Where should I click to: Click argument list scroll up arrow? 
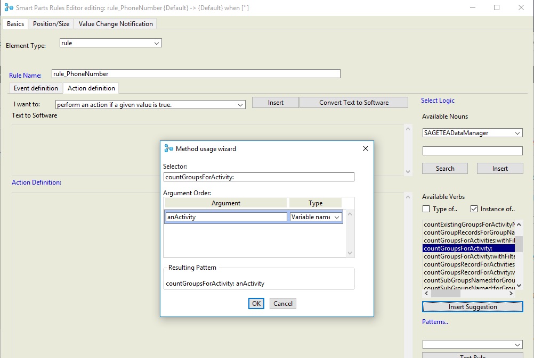(x=350, y=214)
